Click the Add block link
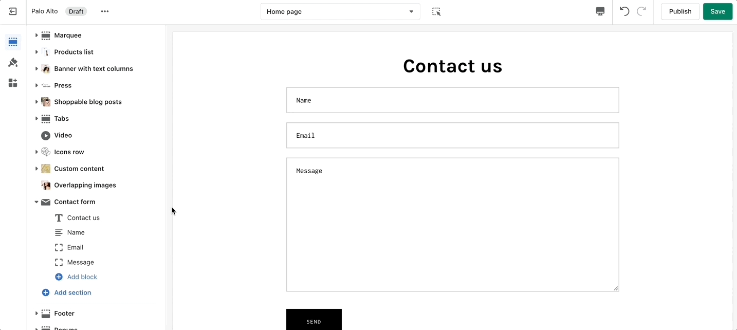 82,277
